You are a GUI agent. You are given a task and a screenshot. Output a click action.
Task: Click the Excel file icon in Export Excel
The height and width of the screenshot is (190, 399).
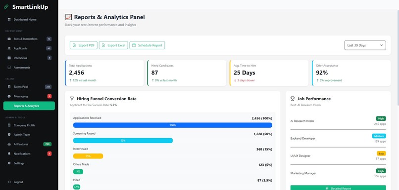[x=103, y=45]
